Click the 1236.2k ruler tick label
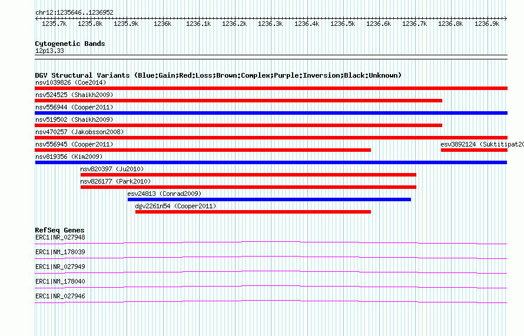Screen dimensions: 524x336 click(x=234, y=24)
